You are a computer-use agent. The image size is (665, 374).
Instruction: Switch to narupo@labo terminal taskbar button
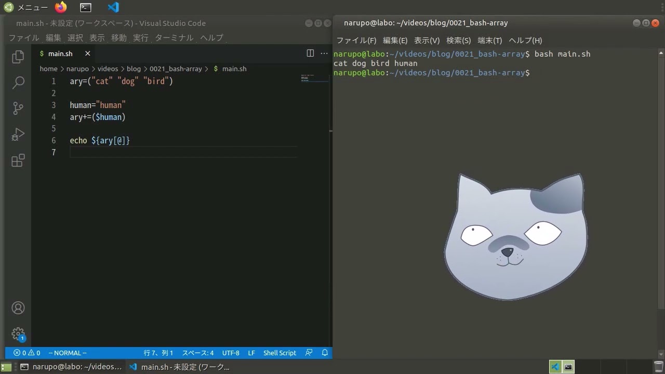(71, 367)
